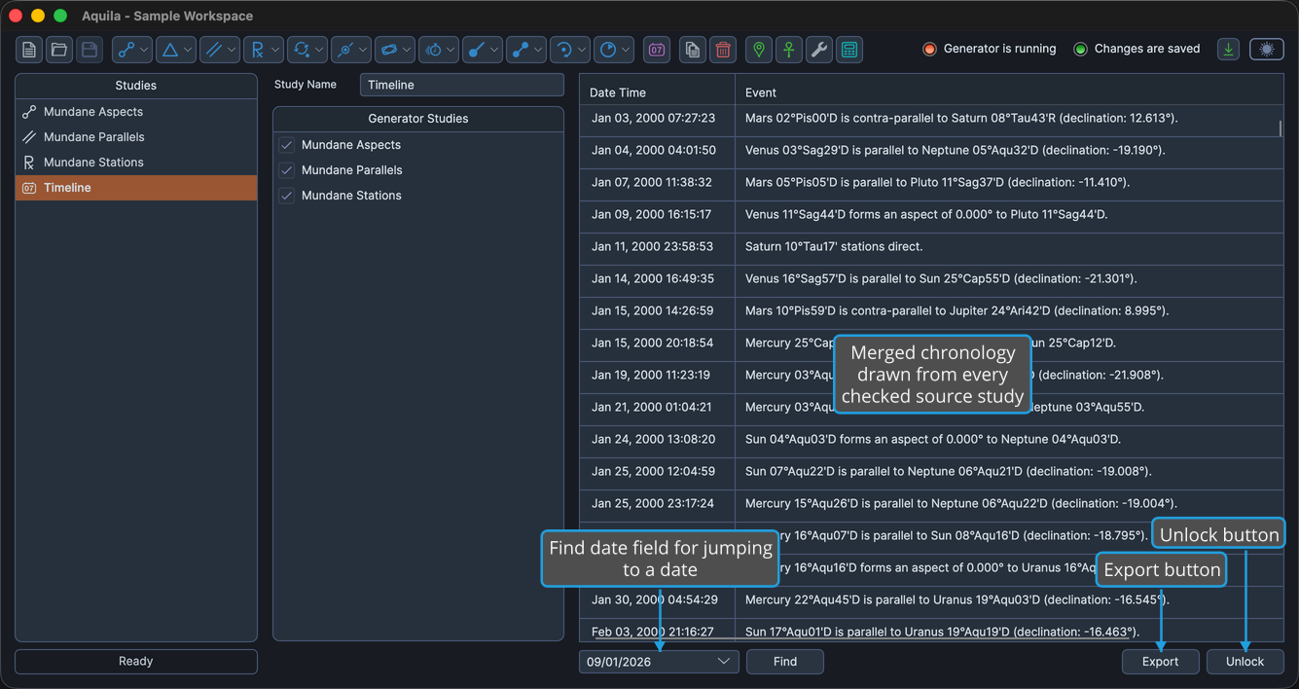This screenshot has height=689, width=1299.
Task: Click the Export button
Action: click(1160, 662)
